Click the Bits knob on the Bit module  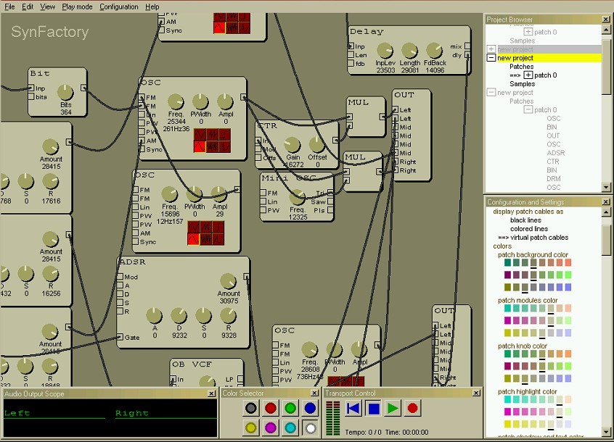(65, 93)
